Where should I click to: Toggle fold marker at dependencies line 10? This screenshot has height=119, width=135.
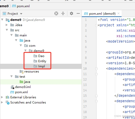click(96, 69)
